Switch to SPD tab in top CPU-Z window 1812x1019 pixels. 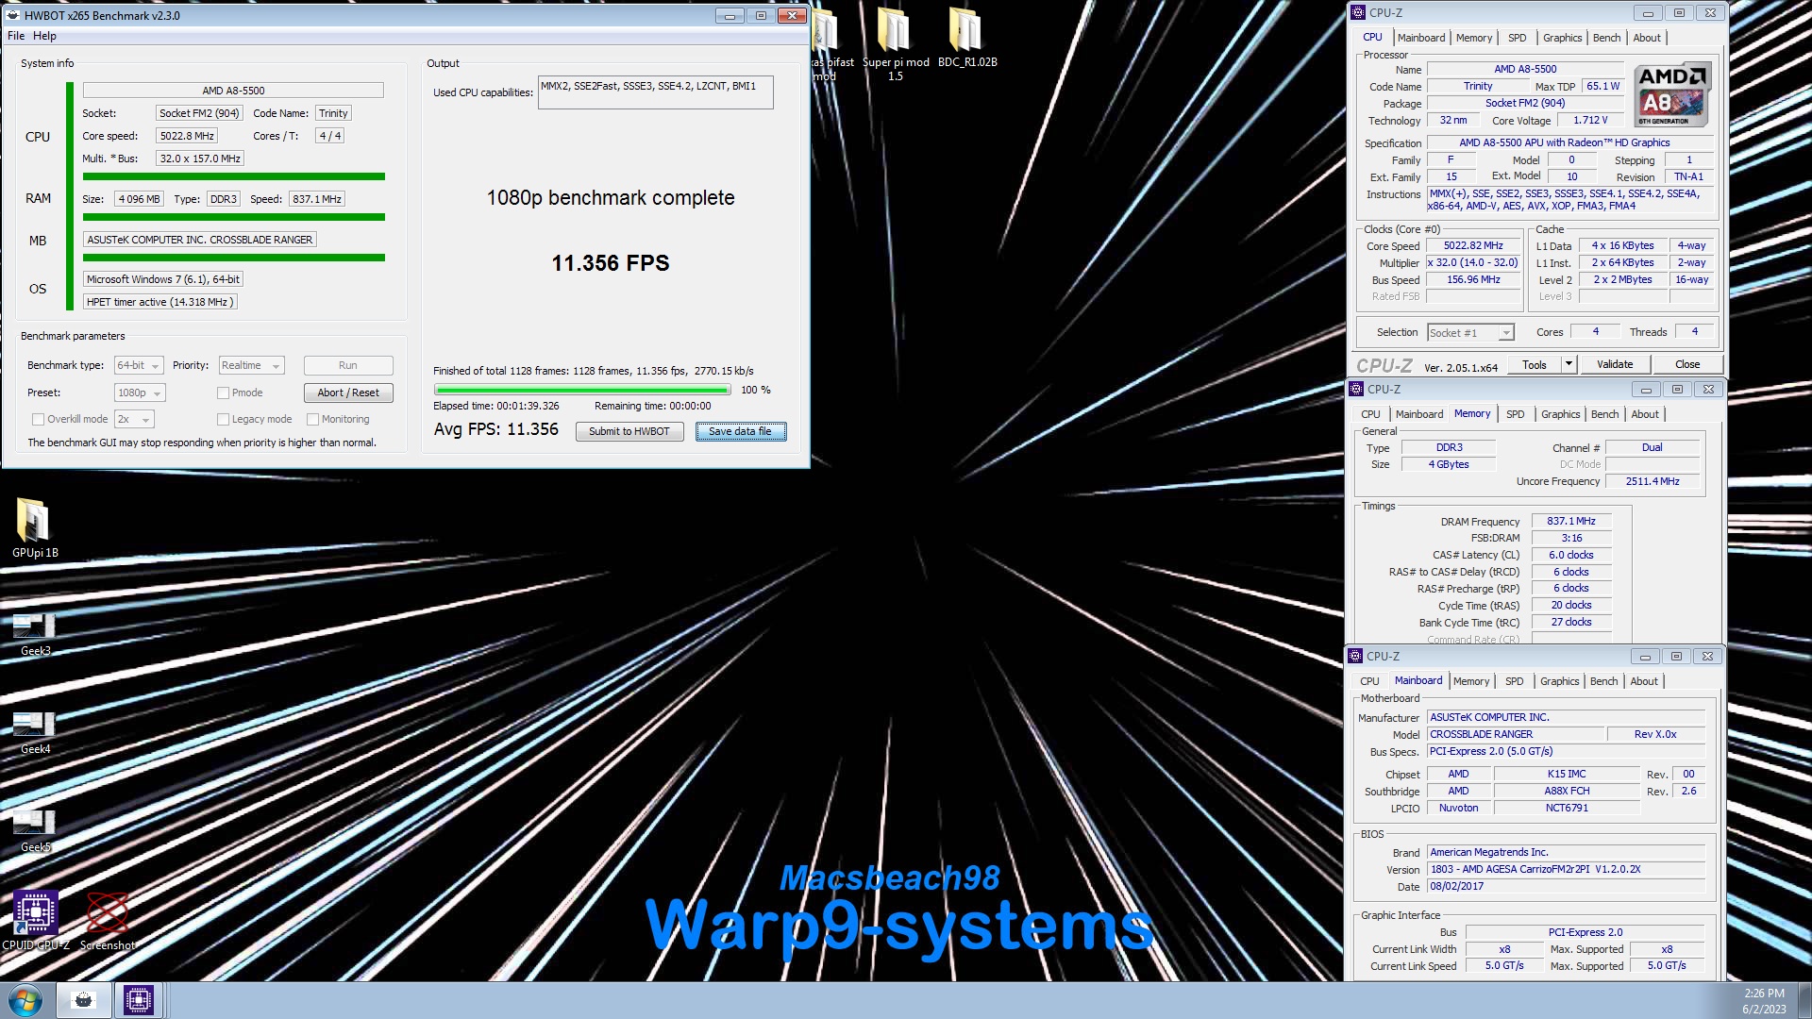coord(1517,38)
